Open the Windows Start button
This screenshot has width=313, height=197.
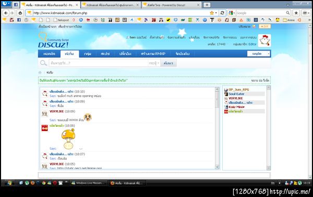9,183
